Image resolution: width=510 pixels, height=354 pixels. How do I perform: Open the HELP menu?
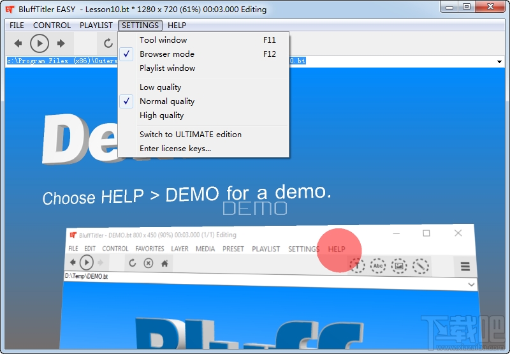pyautogui.click(x=177, y=26)
